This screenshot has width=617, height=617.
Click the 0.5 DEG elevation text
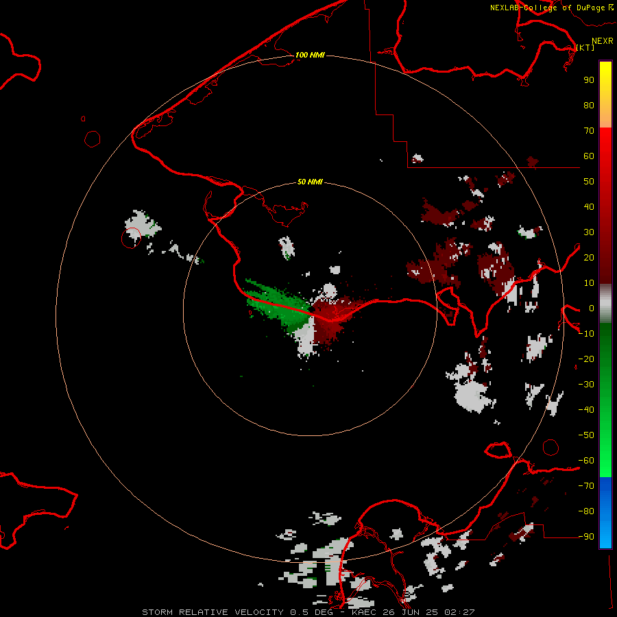pyautogui.click(x=311, y=612)
